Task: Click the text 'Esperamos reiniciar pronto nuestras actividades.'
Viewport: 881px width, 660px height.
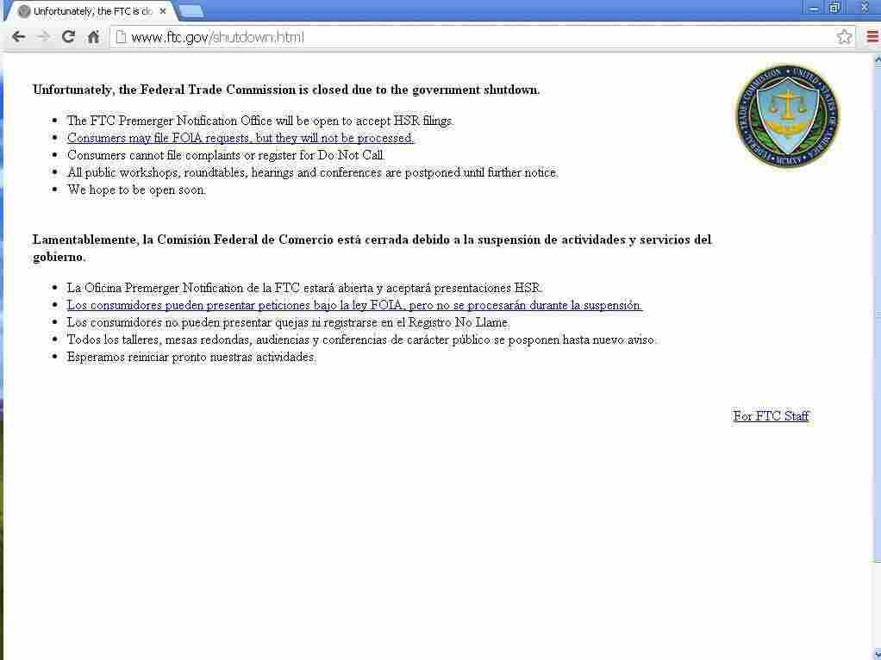Action: (x=191, y=358)
